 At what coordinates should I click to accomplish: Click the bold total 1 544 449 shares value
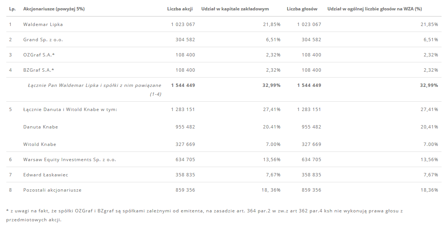(x=183, y=85)
